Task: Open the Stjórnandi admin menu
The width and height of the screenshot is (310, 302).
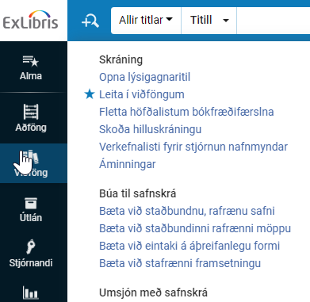Action: pos(31,254)
